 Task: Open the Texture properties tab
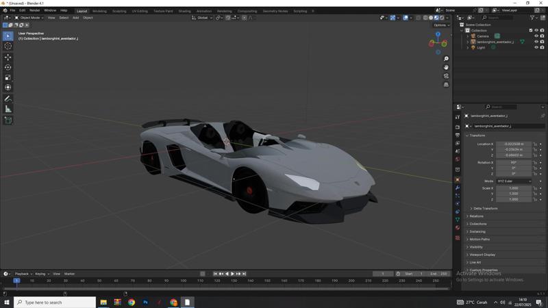(x=458, y=238)
